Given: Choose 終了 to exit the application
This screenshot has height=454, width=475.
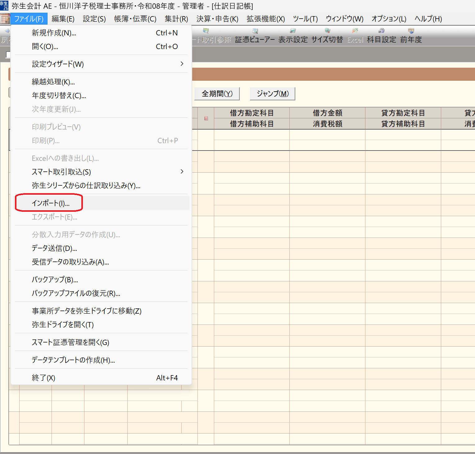Looking at the screenshot, I should (43, 378).
